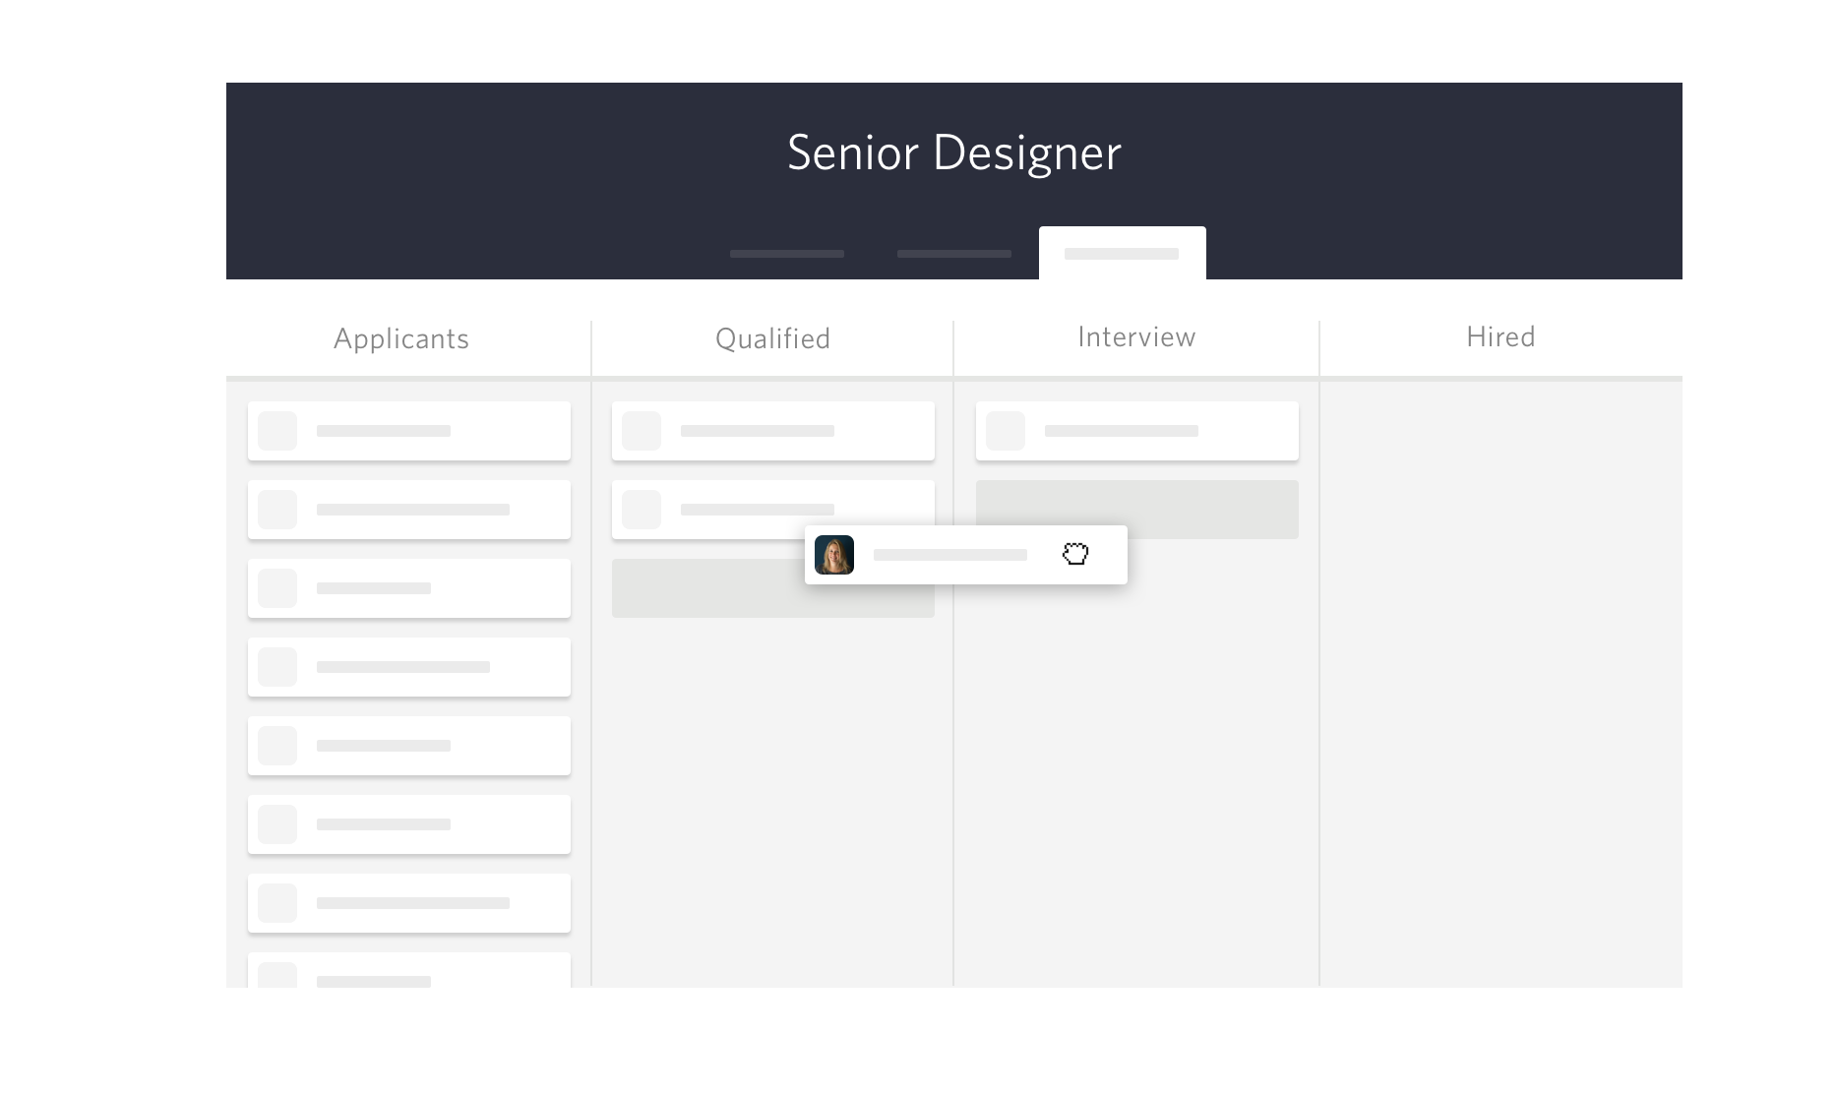This screenshot has width=1836, height=1094.
Task: Select the active white tab in header
Action: 1122,254
